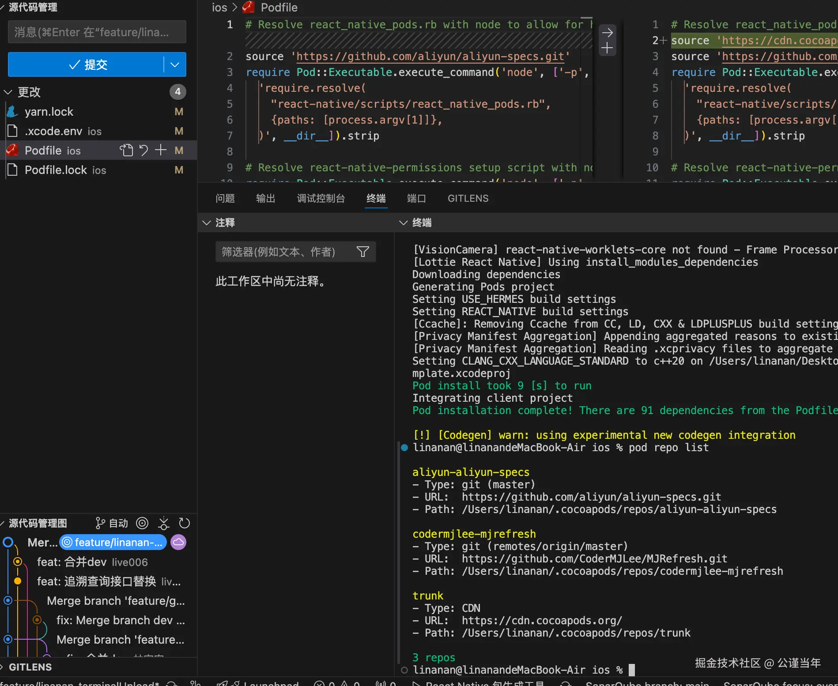This screenshot has width=838, height=686.
Task: Click the purple cloud remote badge
Action: coord(178,542)
